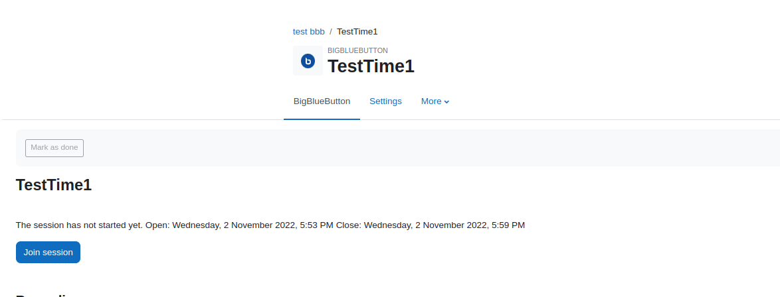Click "The session has not started yet" text

80,225
